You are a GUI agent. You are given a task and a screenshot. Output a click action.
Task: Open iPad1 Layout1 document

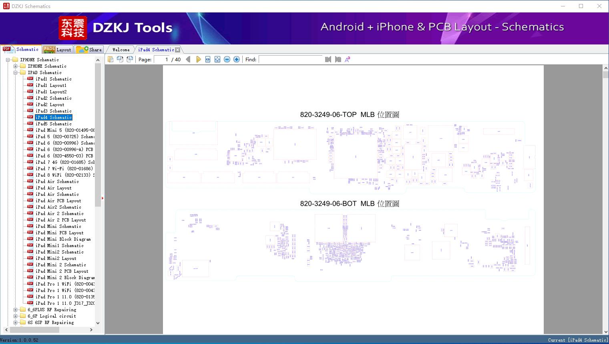coord(51,85)
